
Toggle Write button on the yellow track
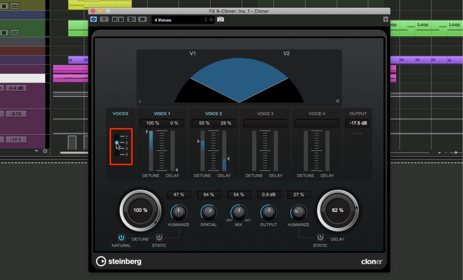[4, 6]
